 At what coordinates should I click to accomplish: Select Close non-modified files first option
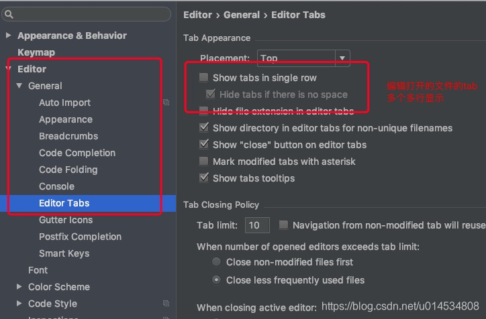216,262
